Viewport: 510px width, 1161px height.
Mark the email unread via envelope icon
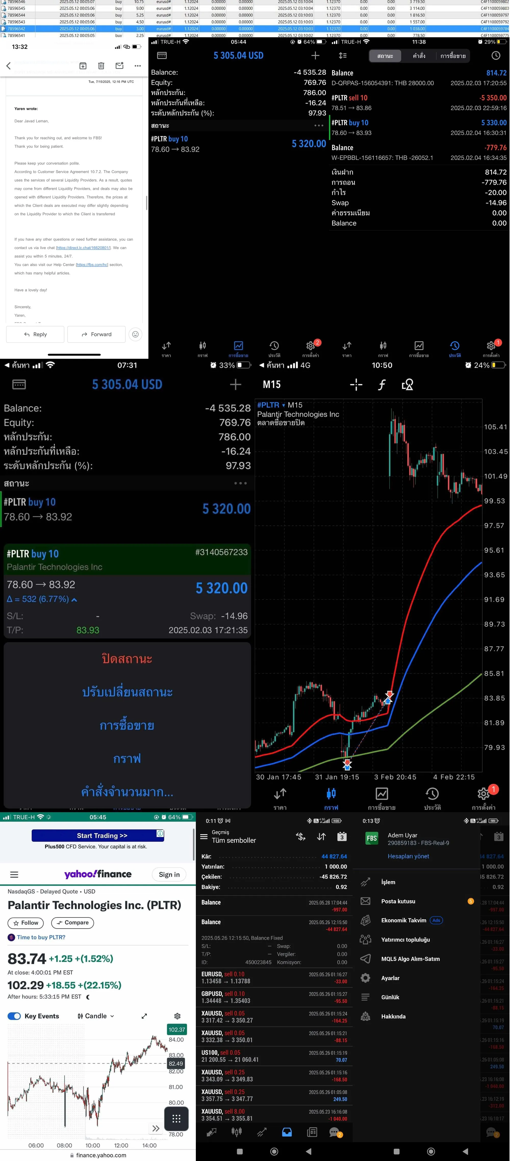click(x=119, y=66)
